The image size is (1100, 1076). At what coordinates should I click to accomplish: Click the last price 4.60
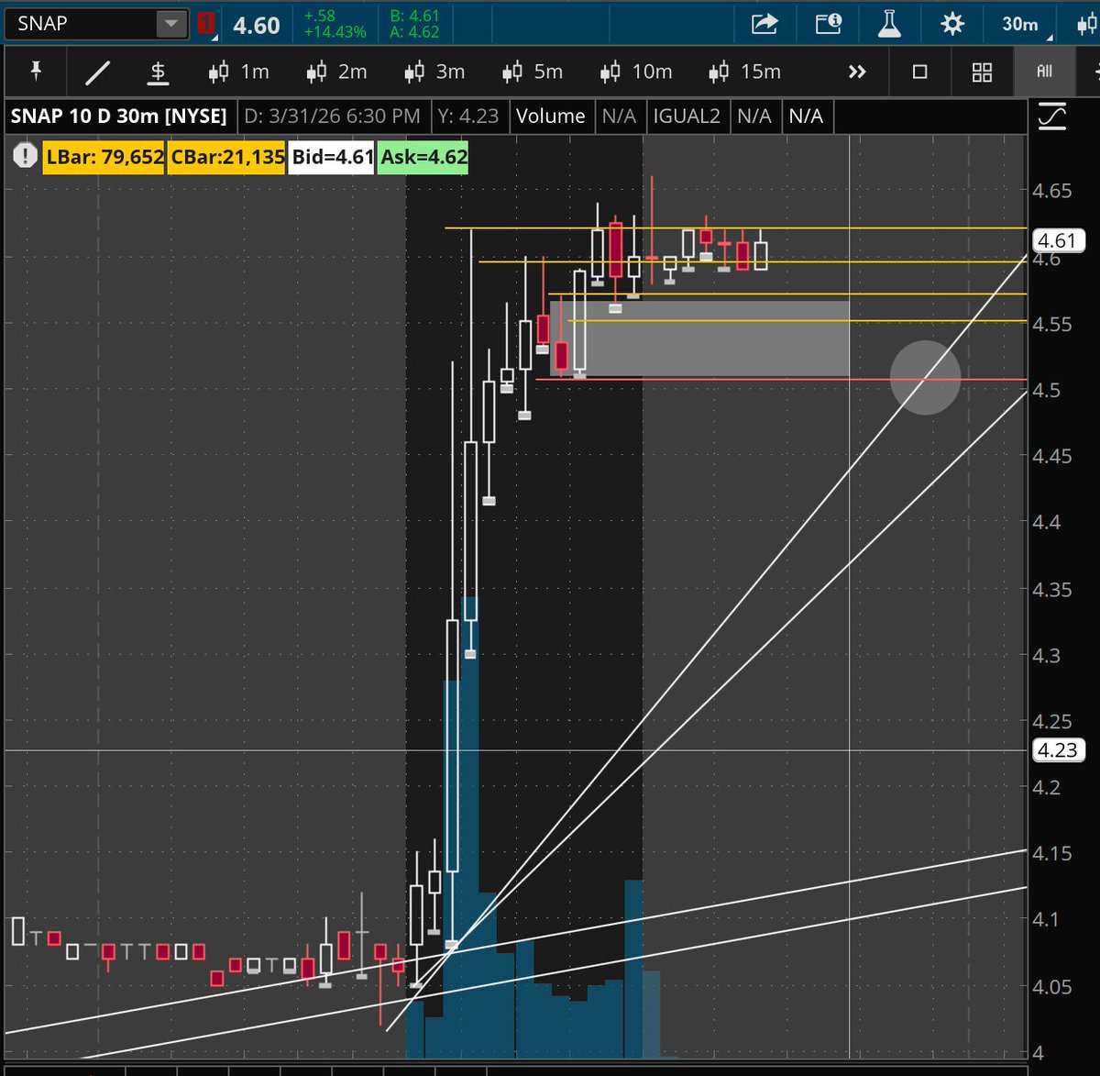point(257,25)
